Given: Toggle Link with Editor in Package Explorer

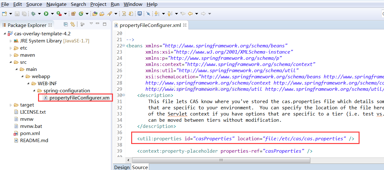Looking at the screenshot, I should click(x=72, y=24).
